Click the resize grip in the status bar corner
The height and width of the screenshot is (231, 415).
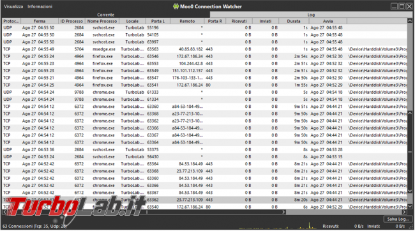tap(411, 227)
